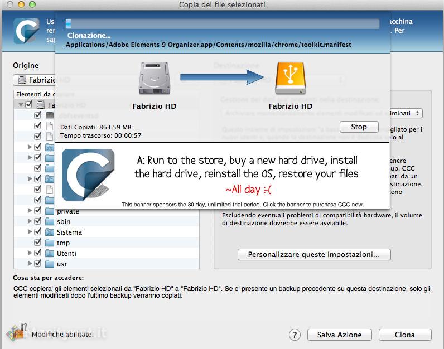The height and width of the screenshot is (349, 444).
Task: Open the Origine source disk dropdown
Action: (34, 80)
